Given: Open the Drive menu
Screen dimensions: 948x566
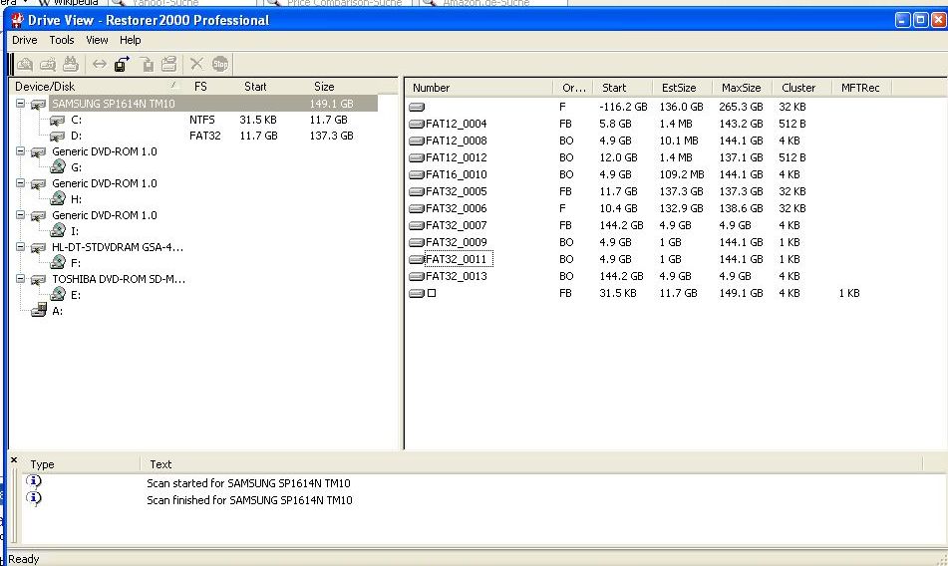Looking at the screenshot, I should tap(25, 40).
